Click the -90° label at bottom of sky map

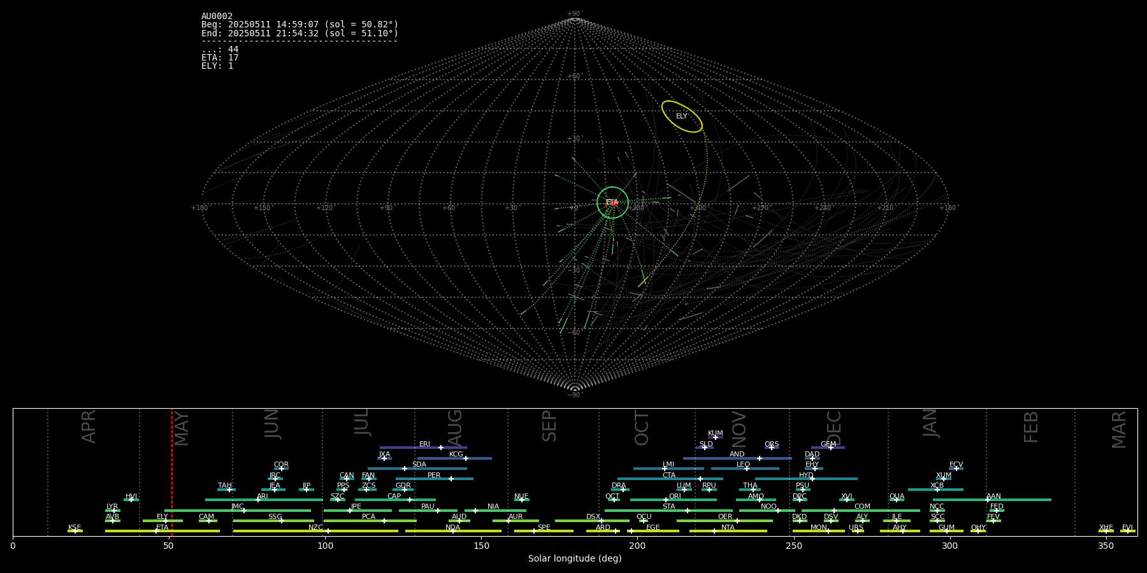click(x=575, y=395)
